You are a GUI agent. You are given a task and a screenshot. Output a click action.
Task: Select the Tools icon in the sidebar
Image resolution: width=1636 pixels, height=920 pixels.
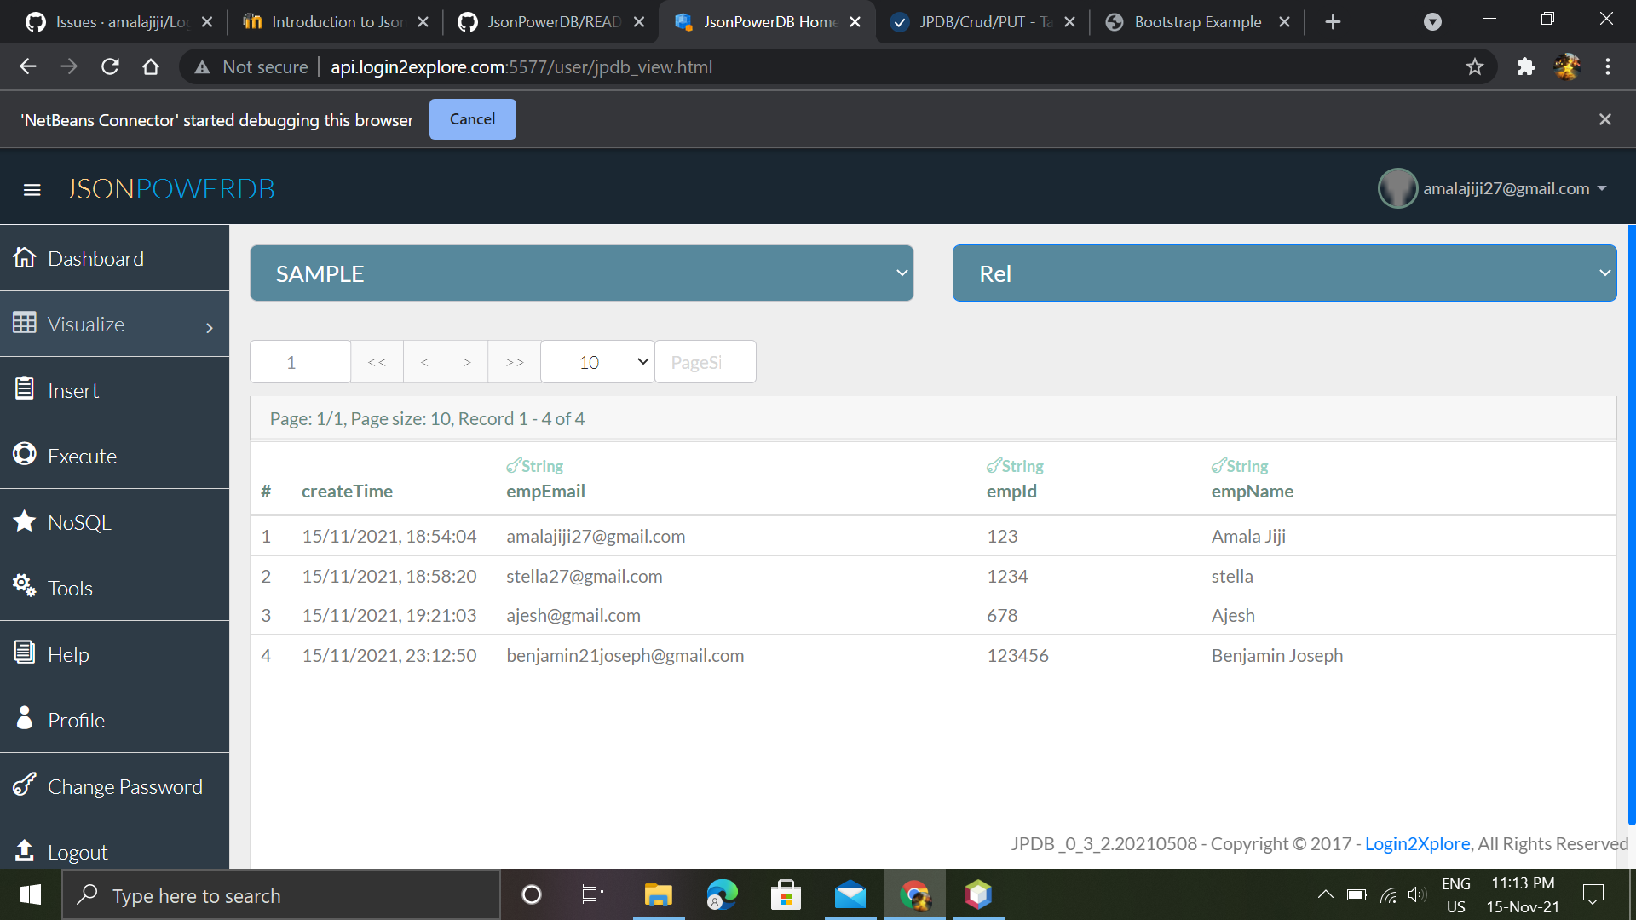(x=24, y=586)
